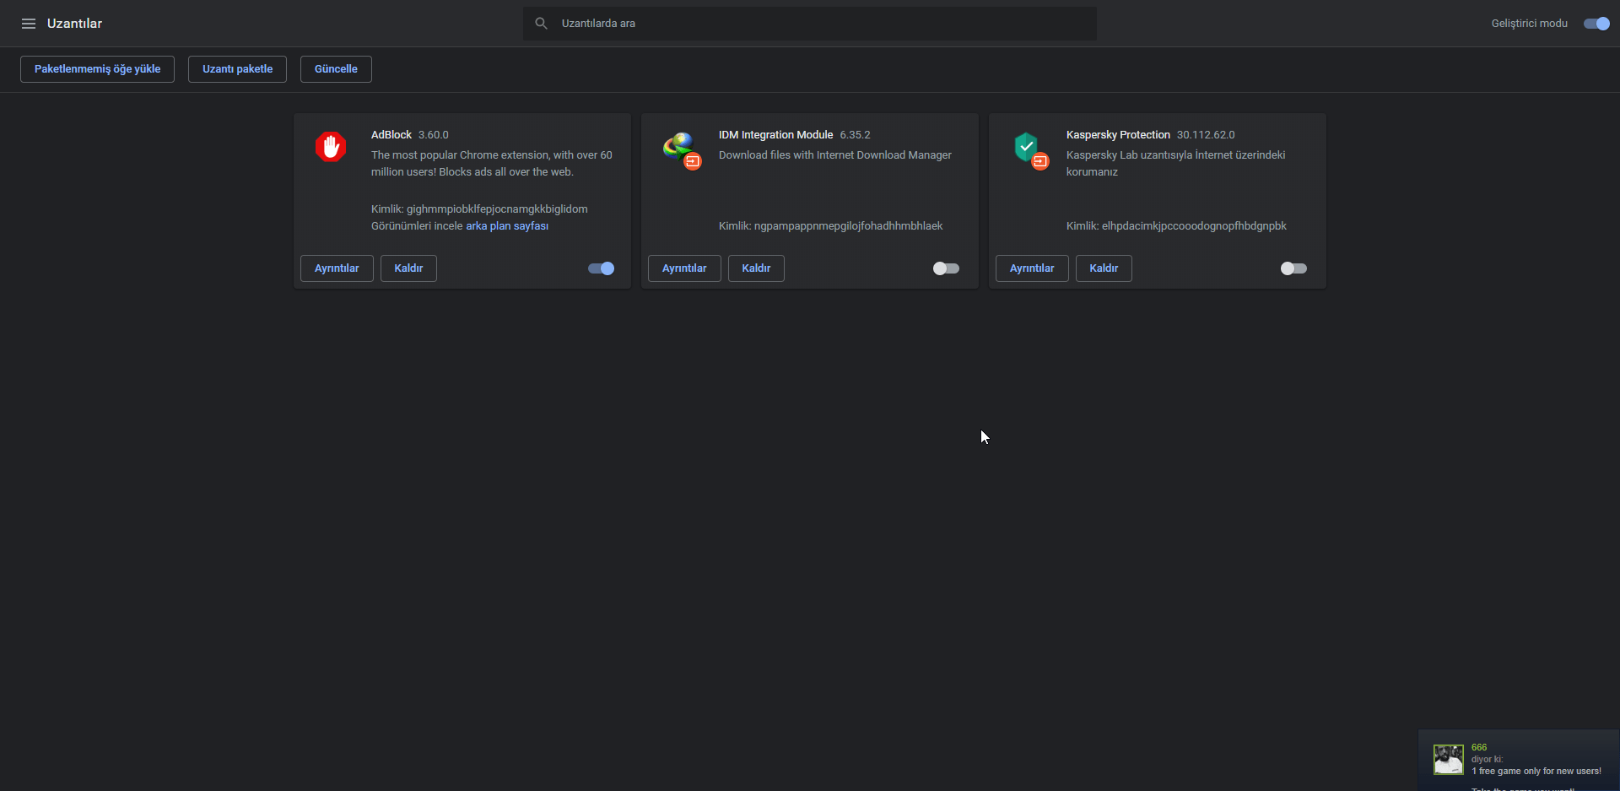
Task: Click Kaspersky Kimlik ID text
Action: tap(1176, 226)
